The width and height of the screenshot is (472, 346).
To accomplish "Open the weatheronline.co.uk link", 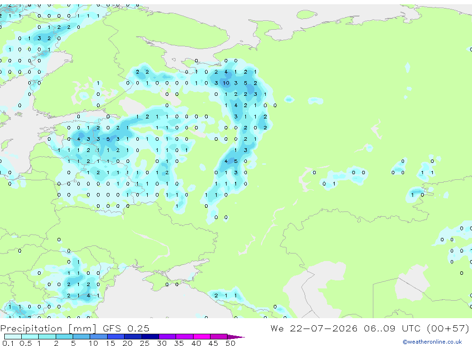I will pyautogui.click(x=432, y=342).
